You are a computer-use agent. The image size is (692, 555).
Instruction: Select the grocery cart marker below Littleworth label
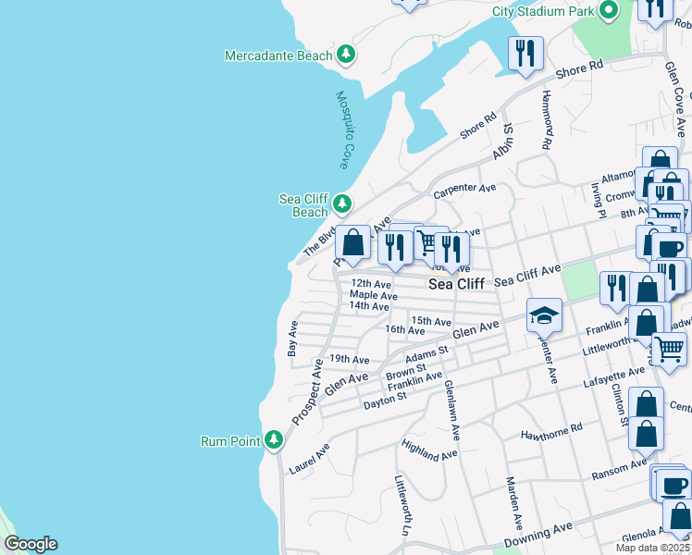point(669,351)
